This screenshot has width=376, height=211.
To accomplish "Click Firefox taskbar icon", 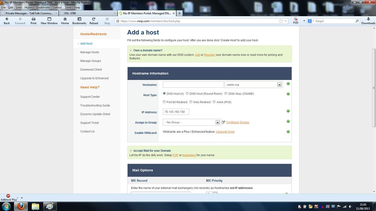I will (21, 206).
